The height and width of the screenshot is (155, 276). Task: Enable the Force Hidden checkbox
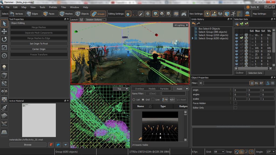pyautogui.click(x=235, y=103)
